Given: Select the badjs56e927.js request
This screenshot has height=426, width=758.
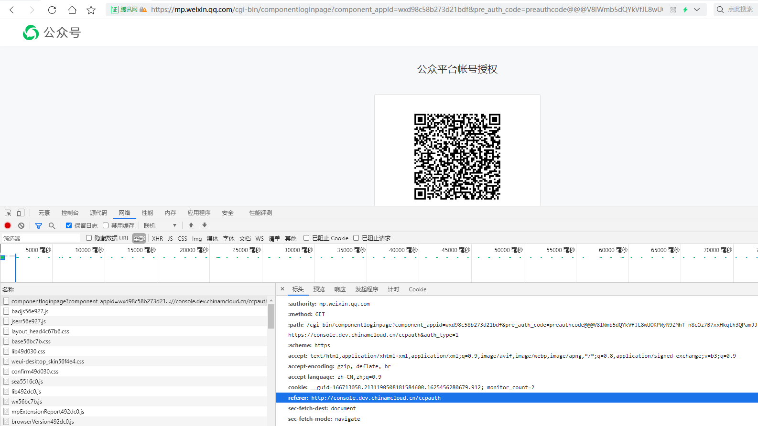Looking at the screenshot, I should click(x=30, y=311).
